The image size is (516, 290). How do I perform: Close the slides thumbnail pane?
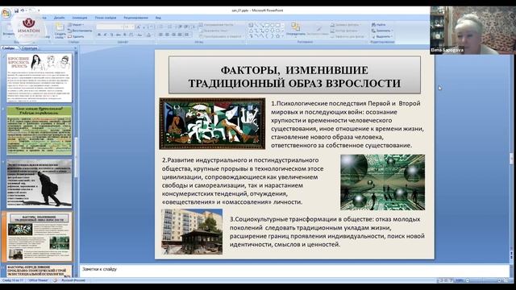[x=75, y=48]
